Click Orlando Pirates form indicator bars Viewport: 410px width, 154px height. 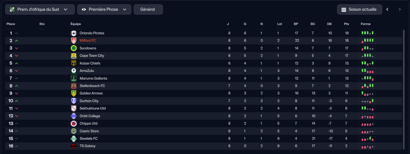click(x=368, y=33)
